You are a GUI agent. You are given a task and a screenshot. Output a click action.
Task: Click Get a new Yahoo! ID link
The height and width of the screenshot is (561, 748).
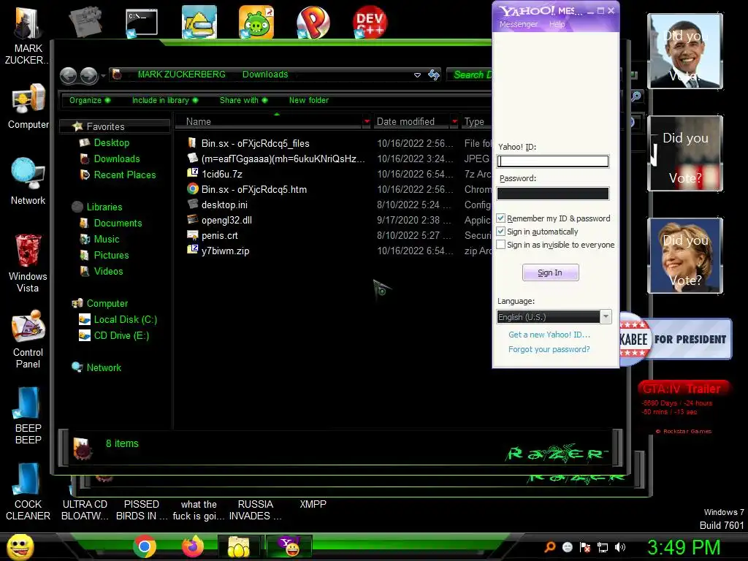(x=549, y=335)
